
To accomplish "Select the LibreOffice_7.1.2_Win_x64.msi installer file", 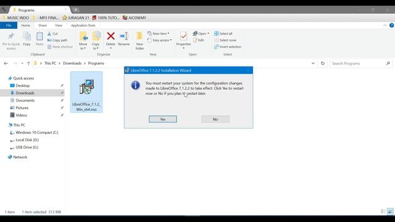I will coord(86,92).
